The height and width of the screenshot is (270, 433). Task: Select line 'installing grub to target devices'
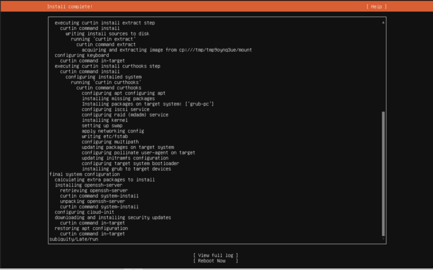pyautogui.click(x=126, y=169)
